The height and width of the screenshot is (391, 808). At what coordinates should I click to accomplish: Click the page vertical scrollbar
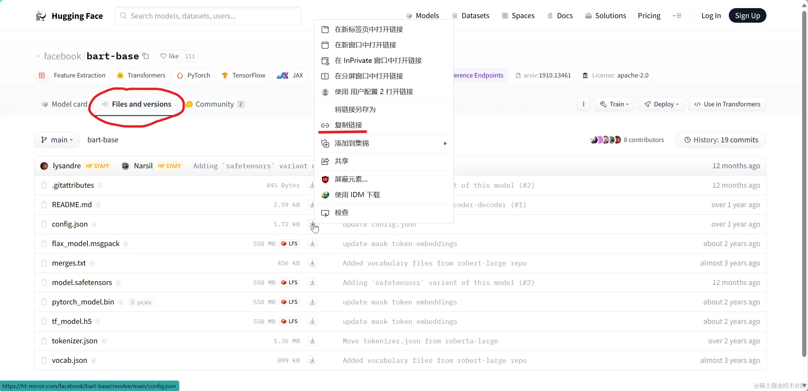804,182
